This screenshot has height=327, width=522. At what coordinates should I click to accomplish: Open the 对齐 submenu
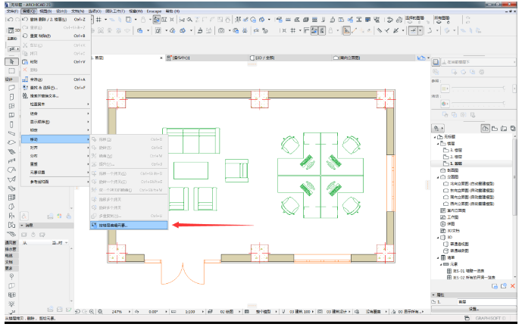pos(55,148)
